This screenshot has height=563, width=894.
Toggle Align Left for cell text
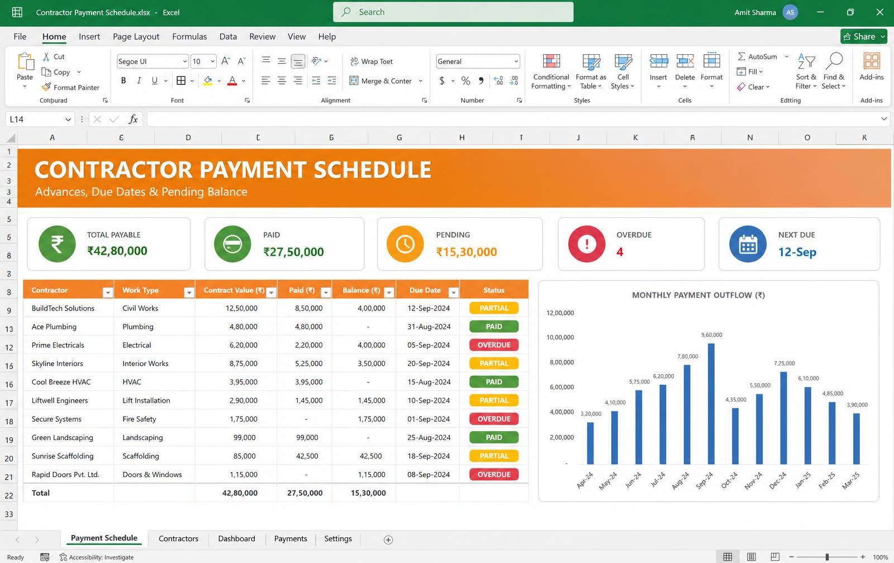266,80
